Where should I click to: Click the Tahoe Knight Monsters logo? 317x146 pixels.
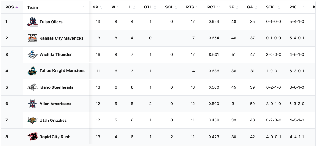coord(33,71)
